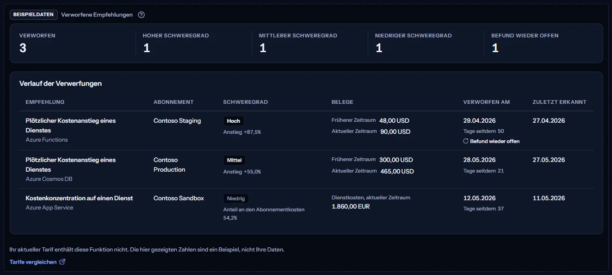Click the dismissed date 29.04.2026
612x275 pixels.
click(479, 121)
